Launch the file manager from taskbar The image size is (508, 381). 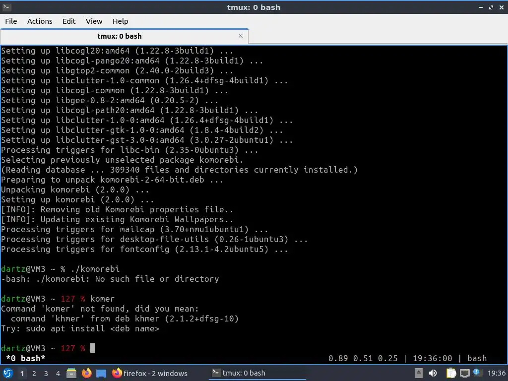[71, 373]
